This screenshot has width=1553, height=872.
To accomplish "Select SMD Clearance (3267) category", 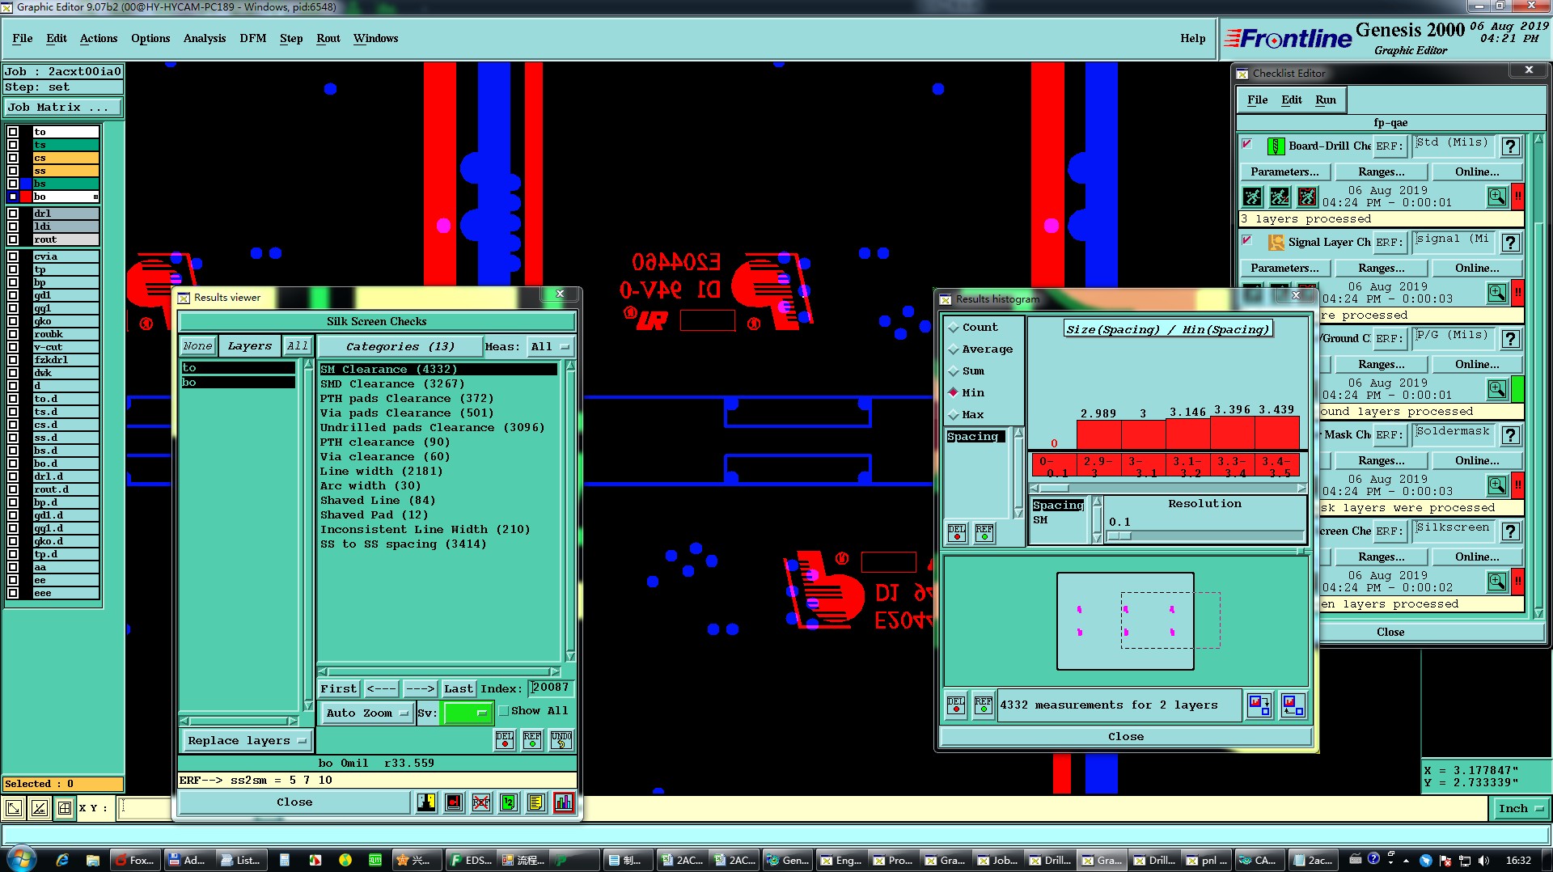I will pyautogui.click(x=392, y=384).
